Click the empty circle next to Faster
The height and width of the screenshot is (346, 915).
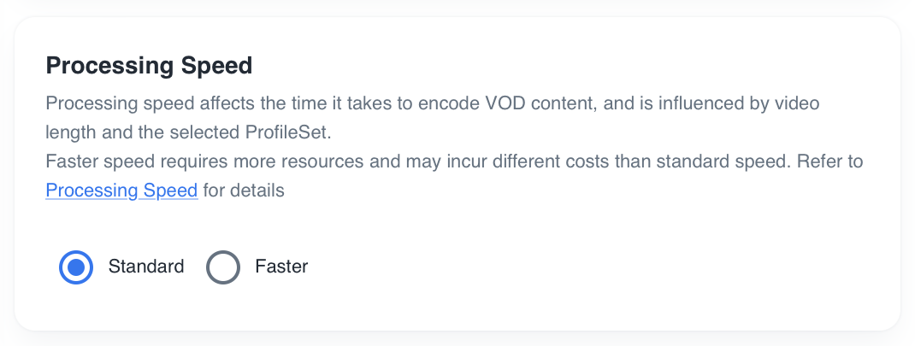(223, 267)
